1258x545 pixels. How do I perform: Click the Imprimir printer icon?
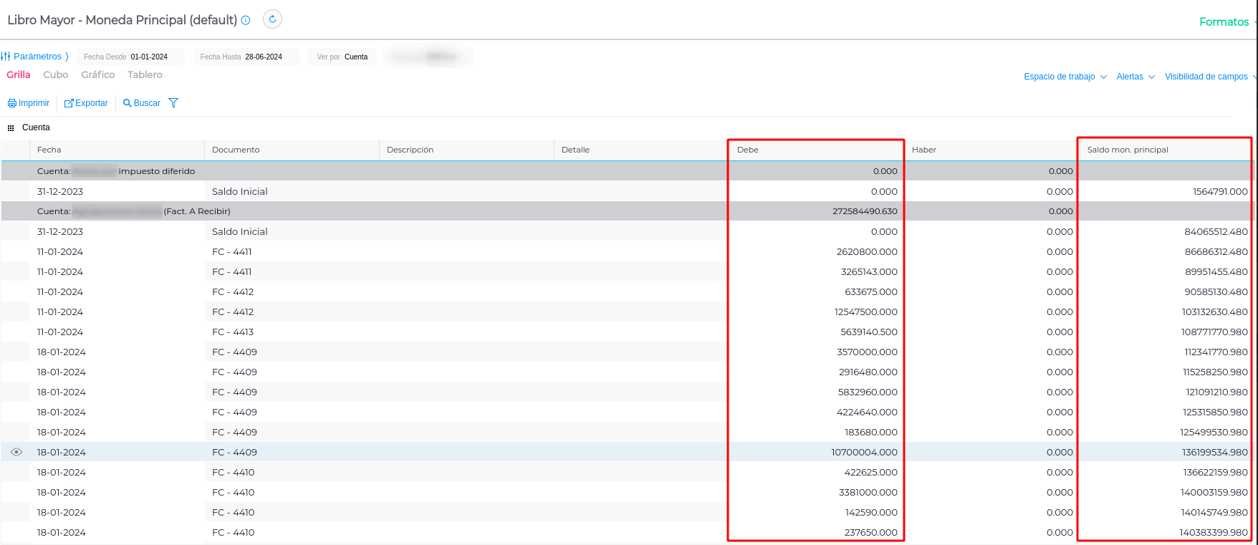[x=12, y=103]
